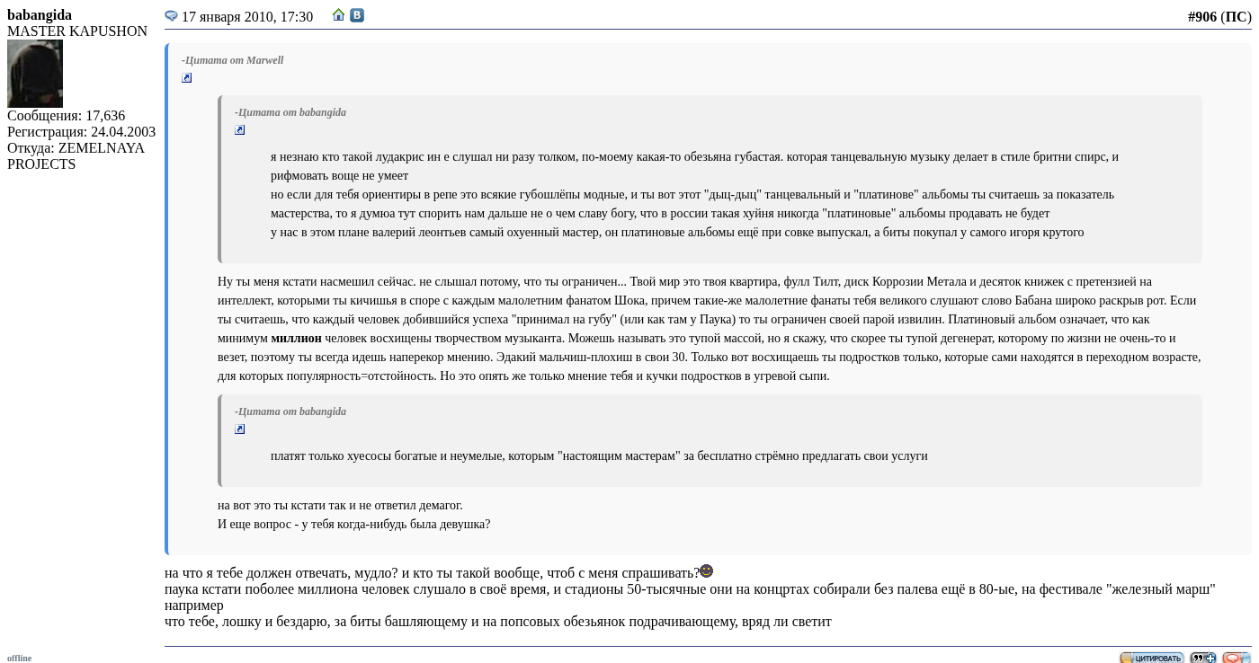
Task: Open babangida's profile from the username
Action: click(40, 15)
